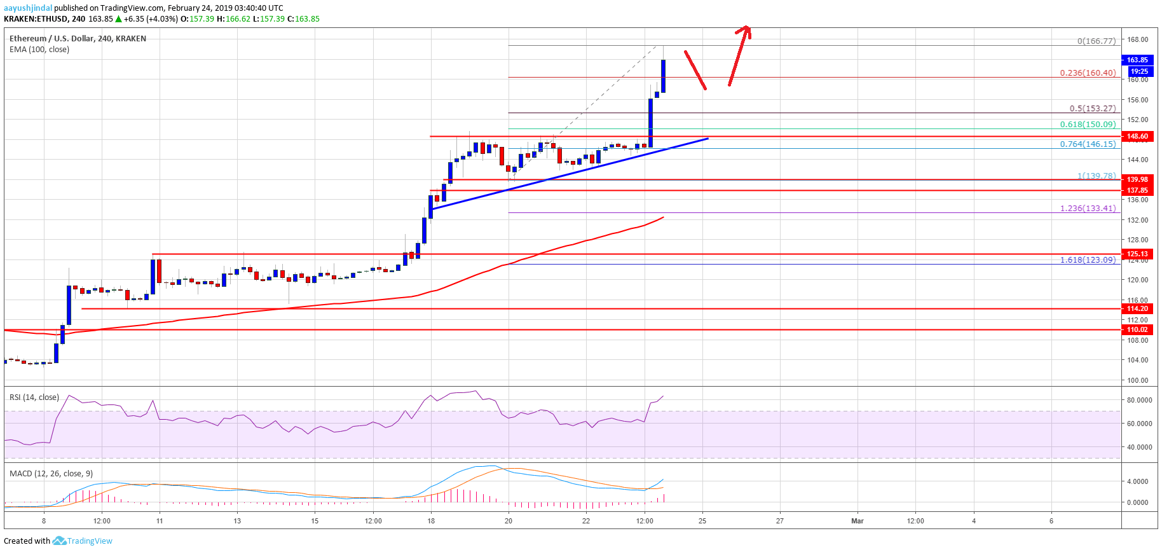Click the TradingView cloud logo icon

tap(59, 541)
